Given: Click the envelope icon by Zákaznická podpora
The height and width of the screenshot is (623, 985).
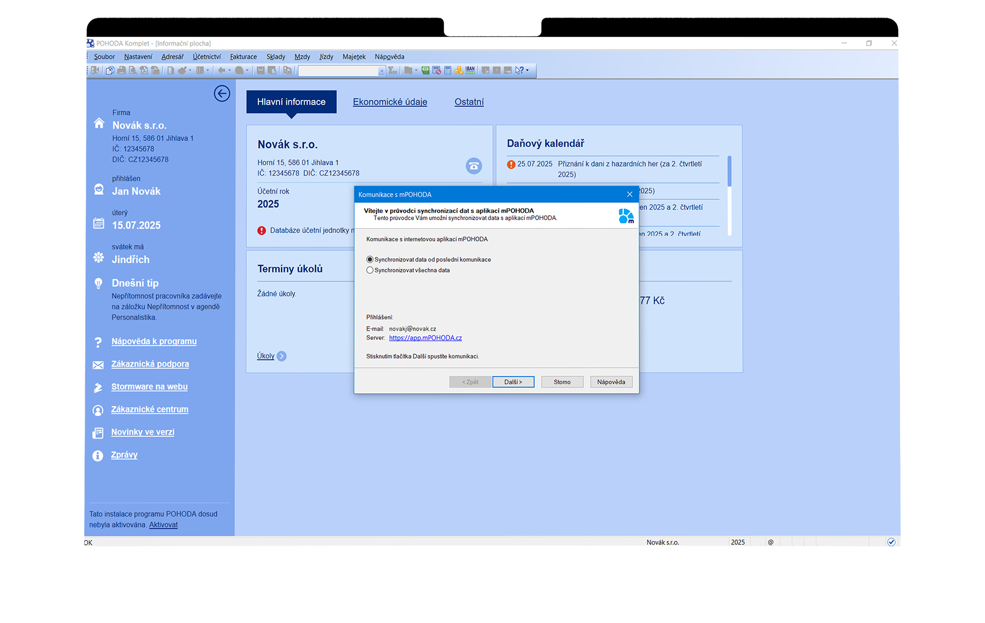Looking at the screenshot, I should tap(98, 365).
